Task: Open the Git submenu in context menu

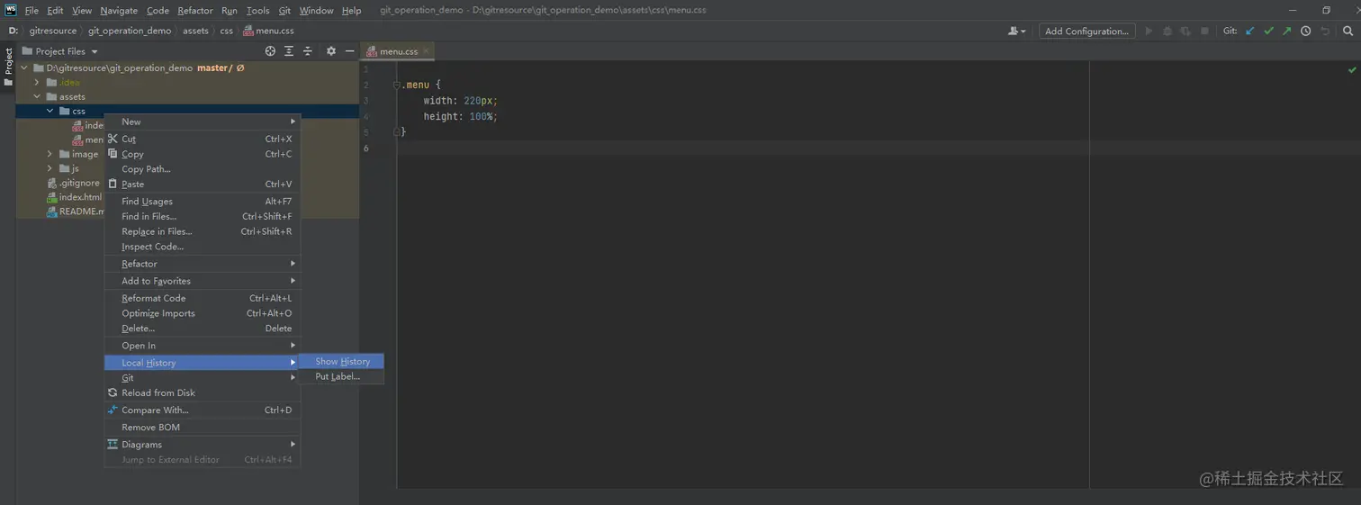Action: (x=203, y=378)
